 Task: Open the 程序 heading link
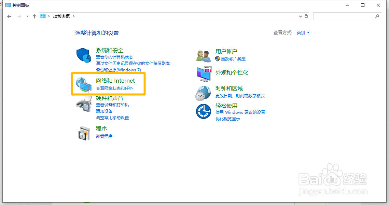[x=101, y=129]
